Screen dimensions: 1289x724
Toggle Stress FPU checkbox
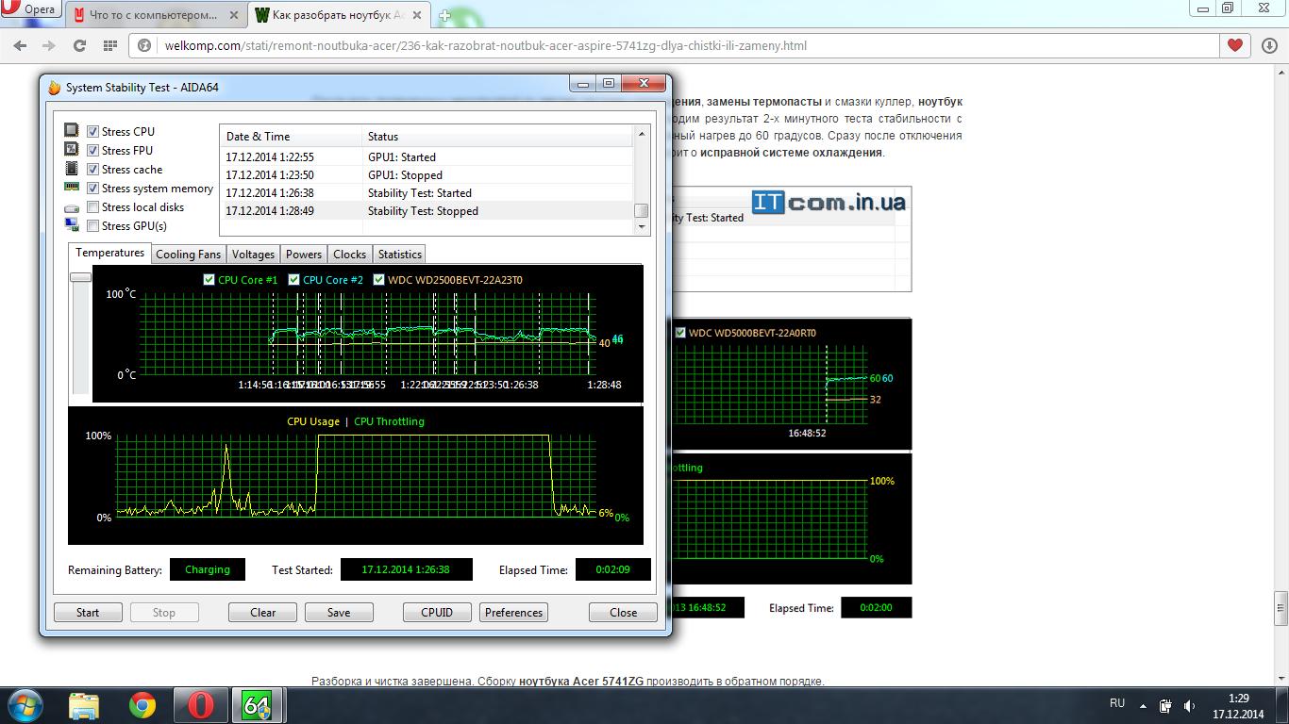[93, 151]
